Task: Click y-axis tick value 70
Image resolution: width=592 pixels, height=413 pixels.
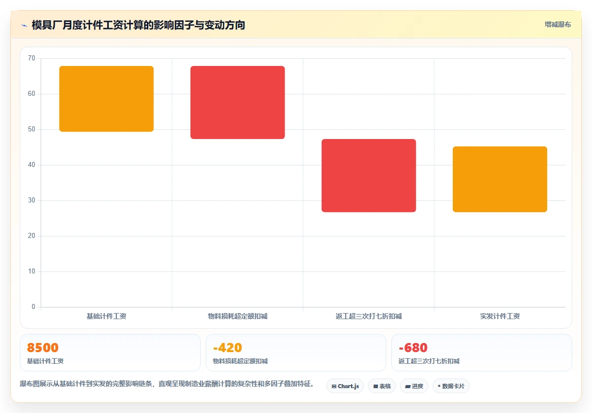Action: pyautogui.click(x=32, y=58)
